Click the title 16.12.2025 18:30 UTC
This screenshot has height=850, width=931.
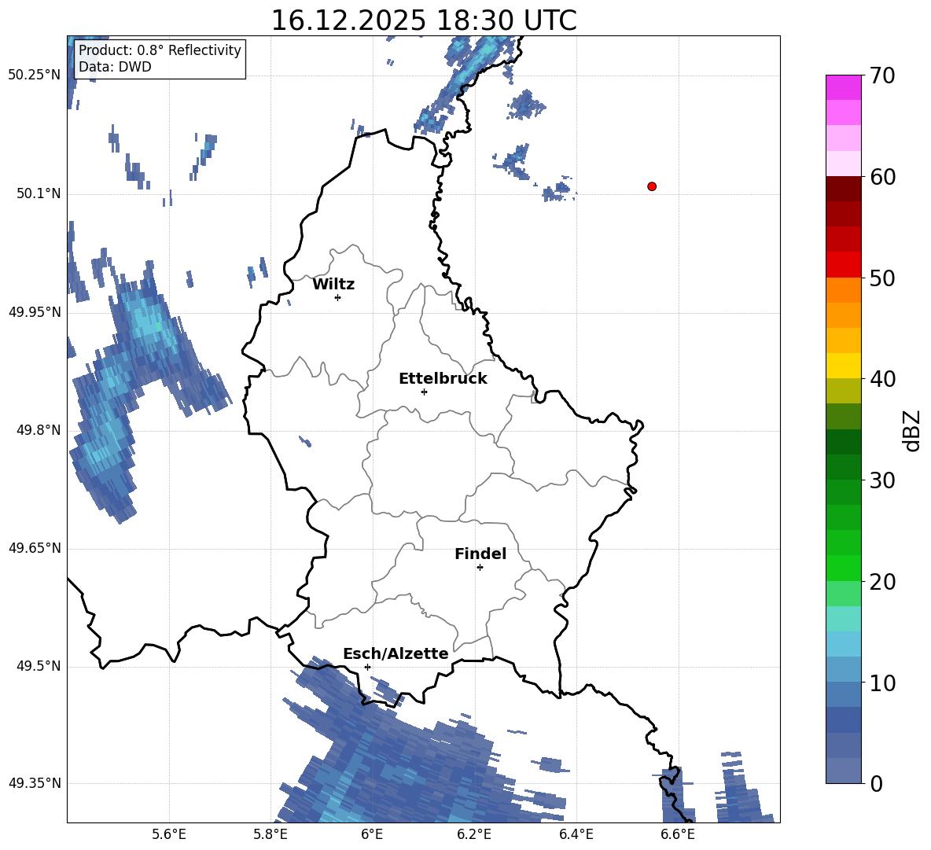[x=424, y=20]
